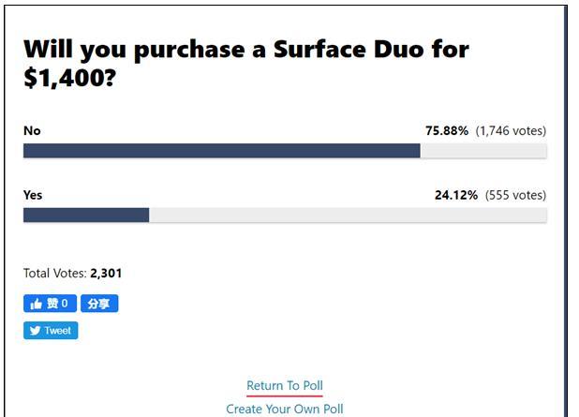The height and width of the screenshot is (417, 579).
Task: Click the unfilled portion of the No bar
Action: click(483, 151)
